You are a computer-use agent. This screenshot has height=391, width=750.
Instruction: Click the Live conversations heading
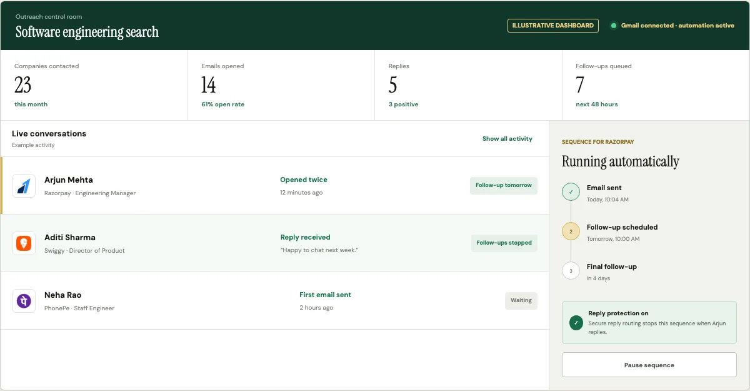tap(49, 134)
